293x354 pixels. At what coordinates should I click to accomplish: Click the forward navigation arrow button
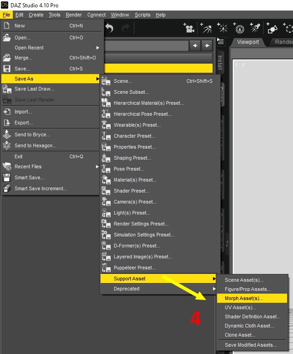pos(207,46)
